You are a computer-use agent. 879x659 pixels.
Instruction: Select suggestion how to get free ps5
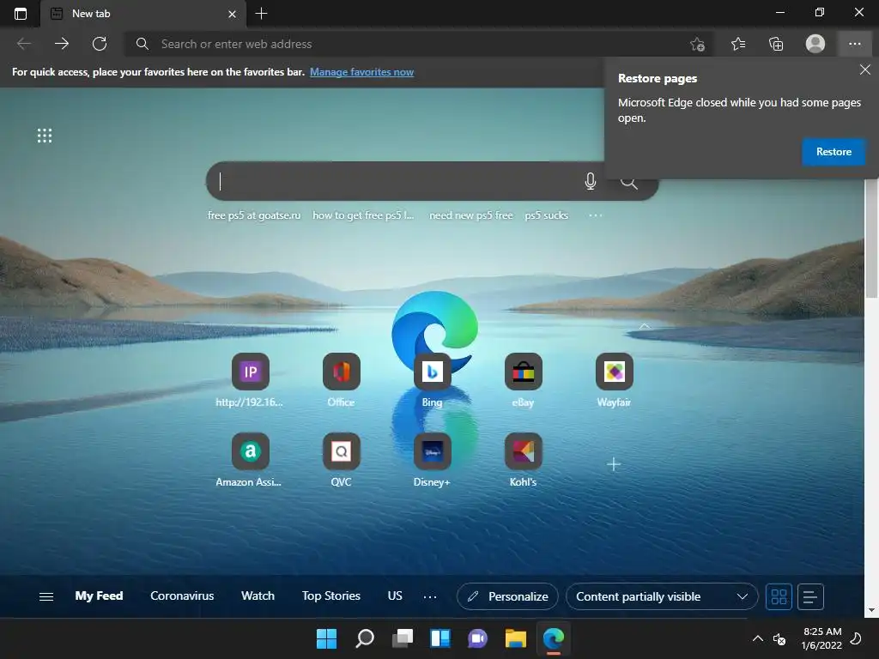pyautogui.click(x=363, y=215)
